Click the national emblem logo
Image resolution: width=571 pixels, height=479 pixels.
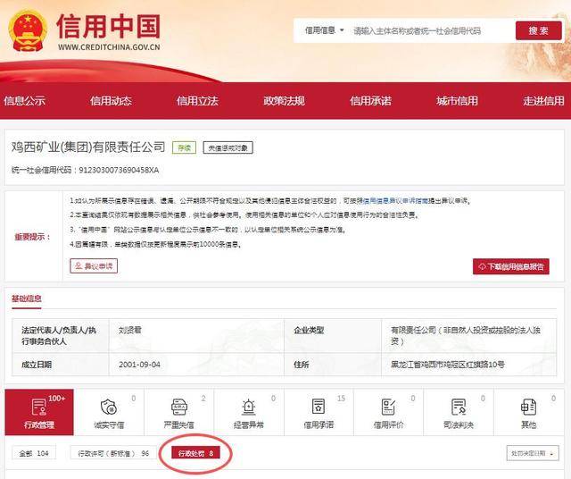(x=28, y=31)
